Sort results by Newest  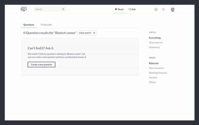coord(153,78)
